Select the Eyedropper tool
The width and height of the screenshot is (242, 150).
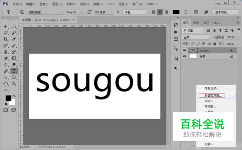pyautogui.click(x=14, y=39)
